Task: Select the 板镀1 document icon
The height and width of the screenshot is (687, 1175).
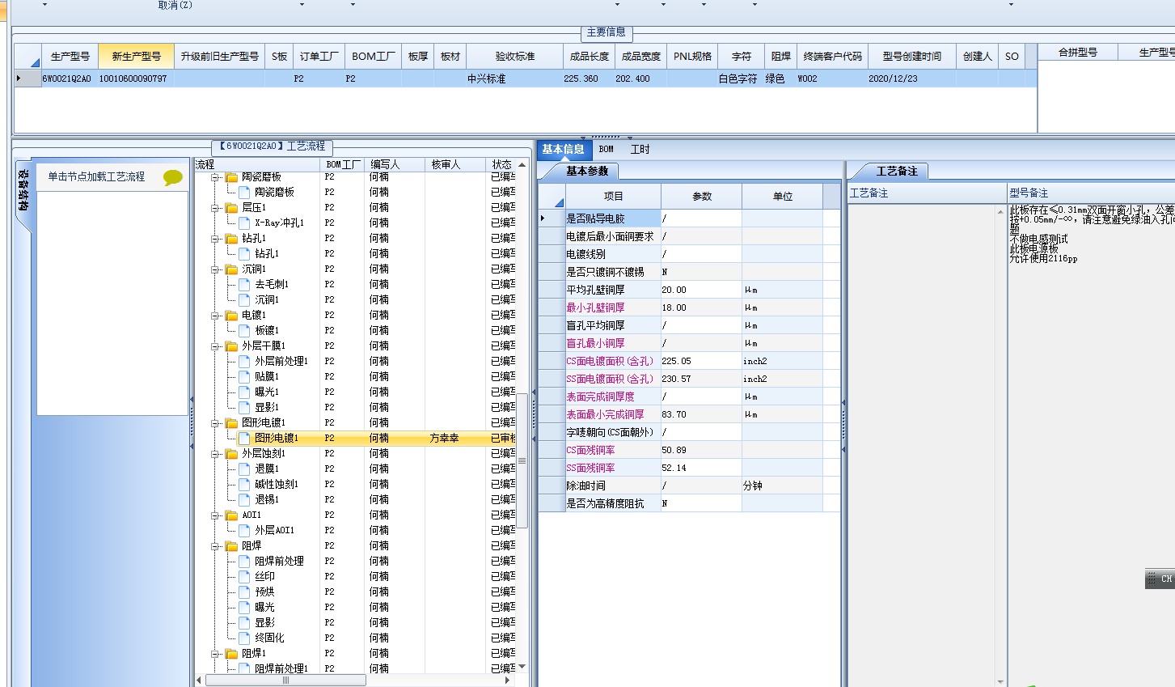Action: coord(244,330)
